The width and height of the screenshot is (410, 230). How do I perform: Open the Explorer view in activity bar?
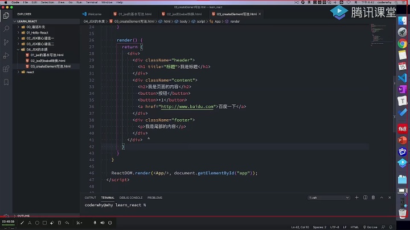pyautogui.click(x=6, y=16)
